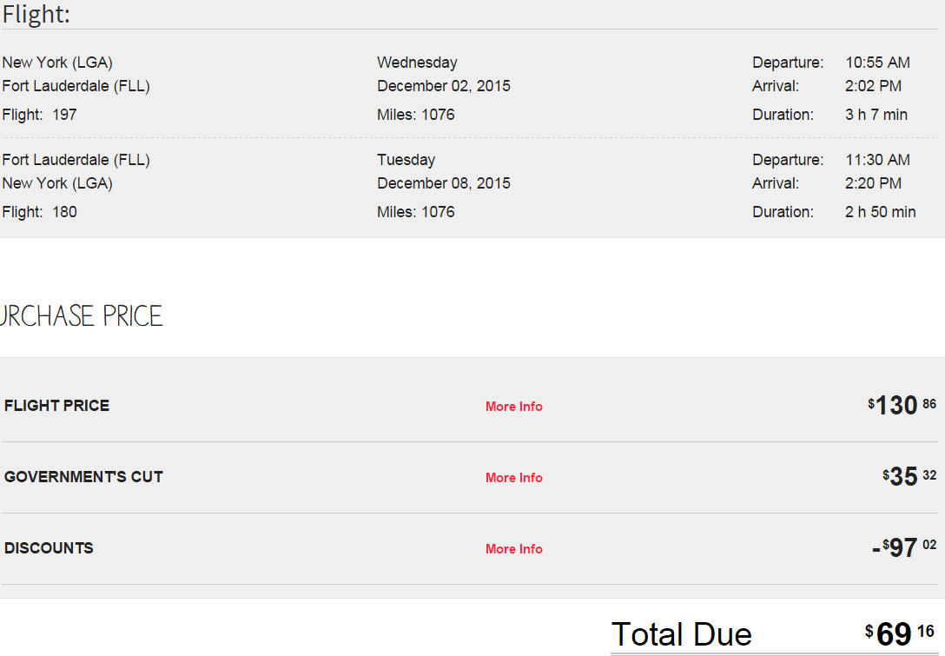Click the 2:20 PM arrival time
Screen dimensions: 945x656
[x=873, y=183]
